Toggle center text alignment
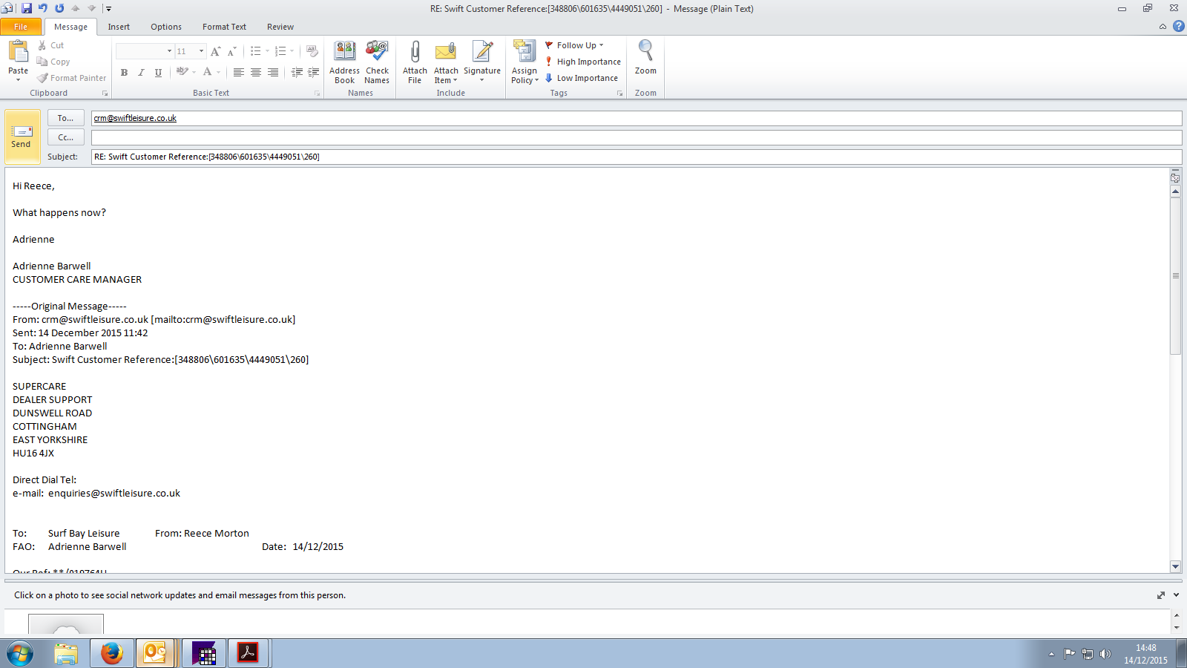Viewport: 1187px width, 668px height. (255, 72)
